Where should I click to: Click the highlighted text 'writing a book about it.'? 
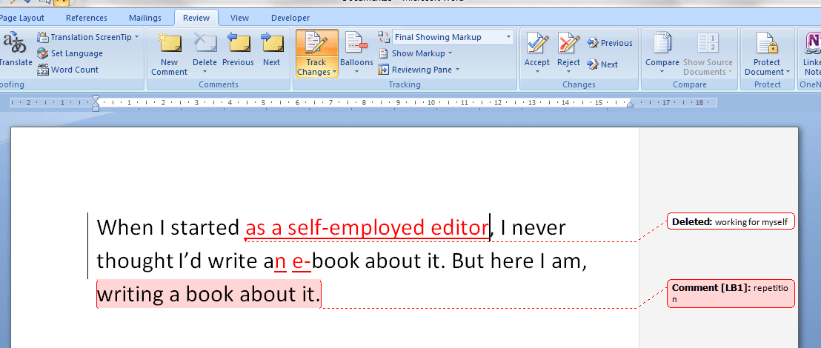pos(208,294)
